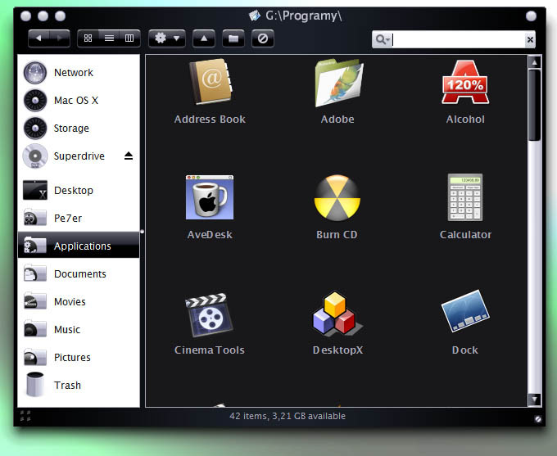Open the Adobe folder icon
The image size is (557, 456).
[338, 83]
